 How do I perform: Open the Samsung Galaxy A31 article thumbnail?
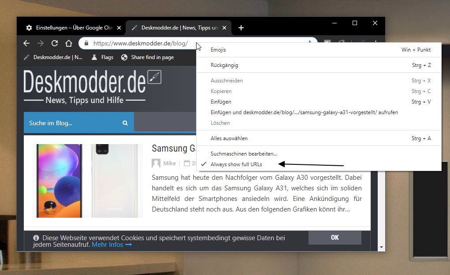pos(88,181)
